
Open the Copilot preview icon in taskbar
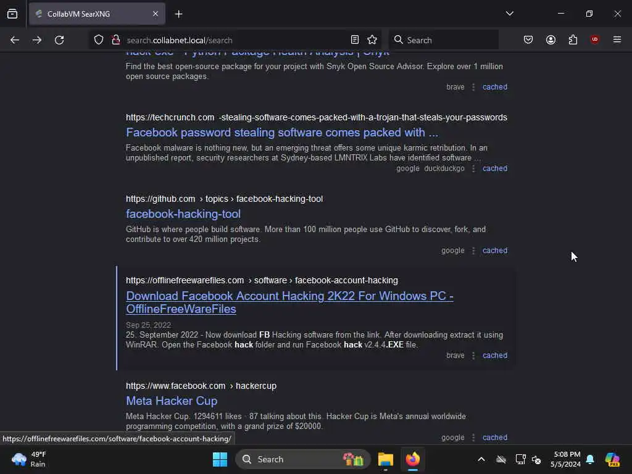(612, 459)
